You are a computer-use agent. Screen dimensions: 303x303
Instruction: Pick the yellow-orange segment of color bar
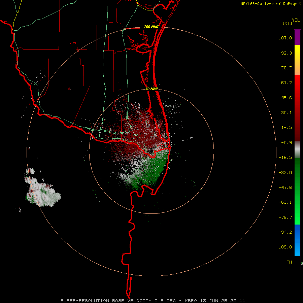pyautogui.click(x=297, y=60)
